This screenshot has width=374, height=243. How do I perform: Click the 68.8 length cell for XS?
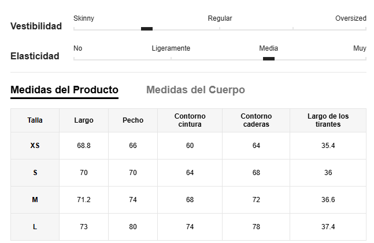(84, 146)
